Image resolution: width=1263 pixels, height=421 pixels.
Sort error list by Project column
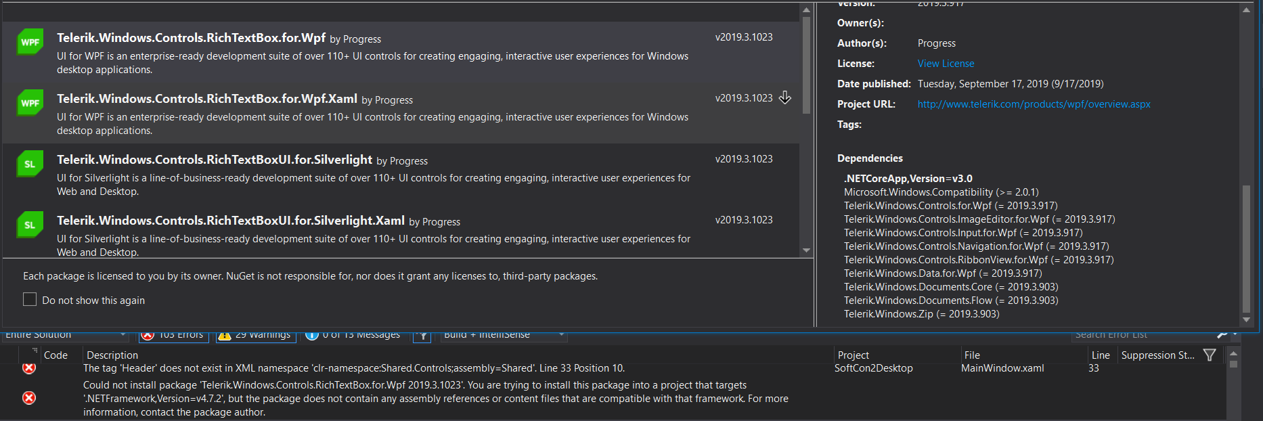(x=853, y=355)
